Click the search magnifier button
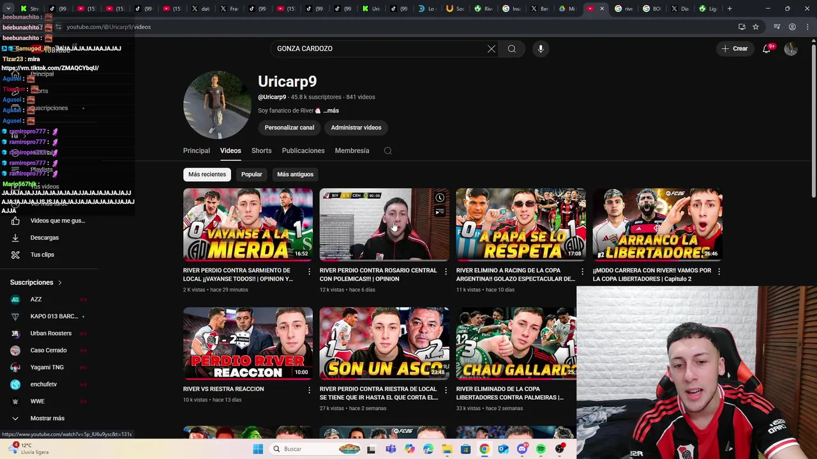817x459 pixels. click(512, 48)
